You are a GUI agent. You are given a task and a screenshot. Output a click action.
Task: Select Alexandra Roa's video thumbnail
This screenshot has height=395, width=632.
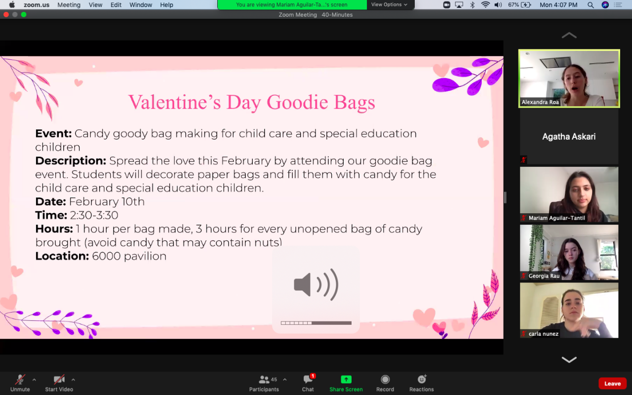click(569, 79)
